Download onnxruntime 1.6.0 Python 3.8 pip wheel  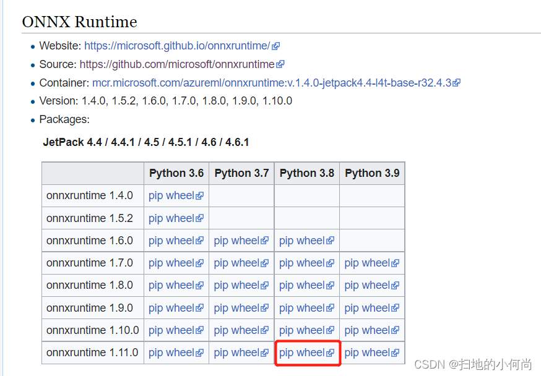(306, 241)
